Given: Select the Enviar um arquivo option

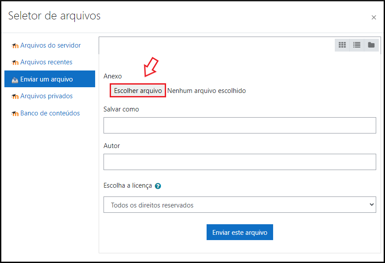Looking at the screenshot, I should click(46, 79).
